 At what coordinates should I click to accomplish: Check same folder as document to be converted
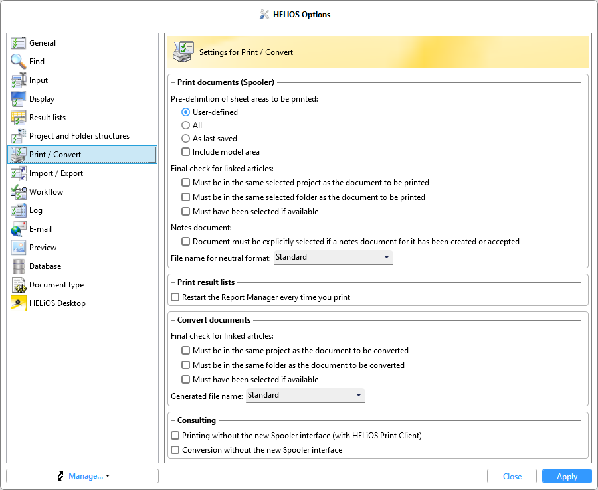click(186, 365)
